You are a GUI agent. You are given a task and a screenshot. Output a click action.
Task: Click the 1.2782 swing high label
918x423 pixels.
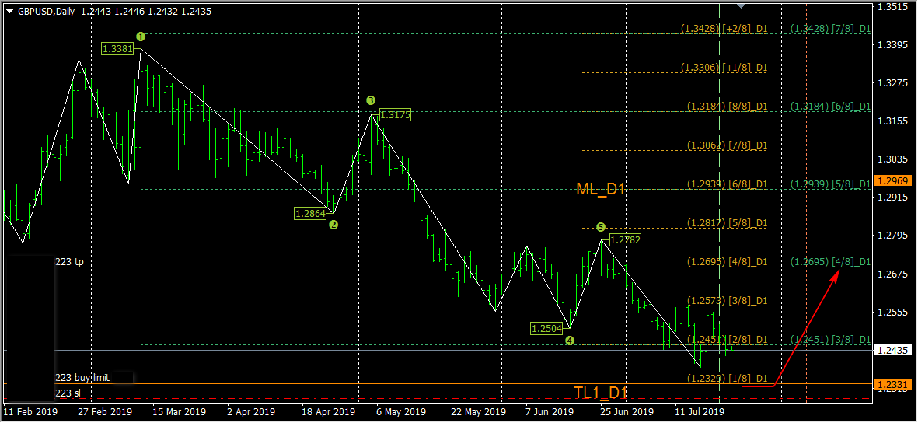(625, 239)
